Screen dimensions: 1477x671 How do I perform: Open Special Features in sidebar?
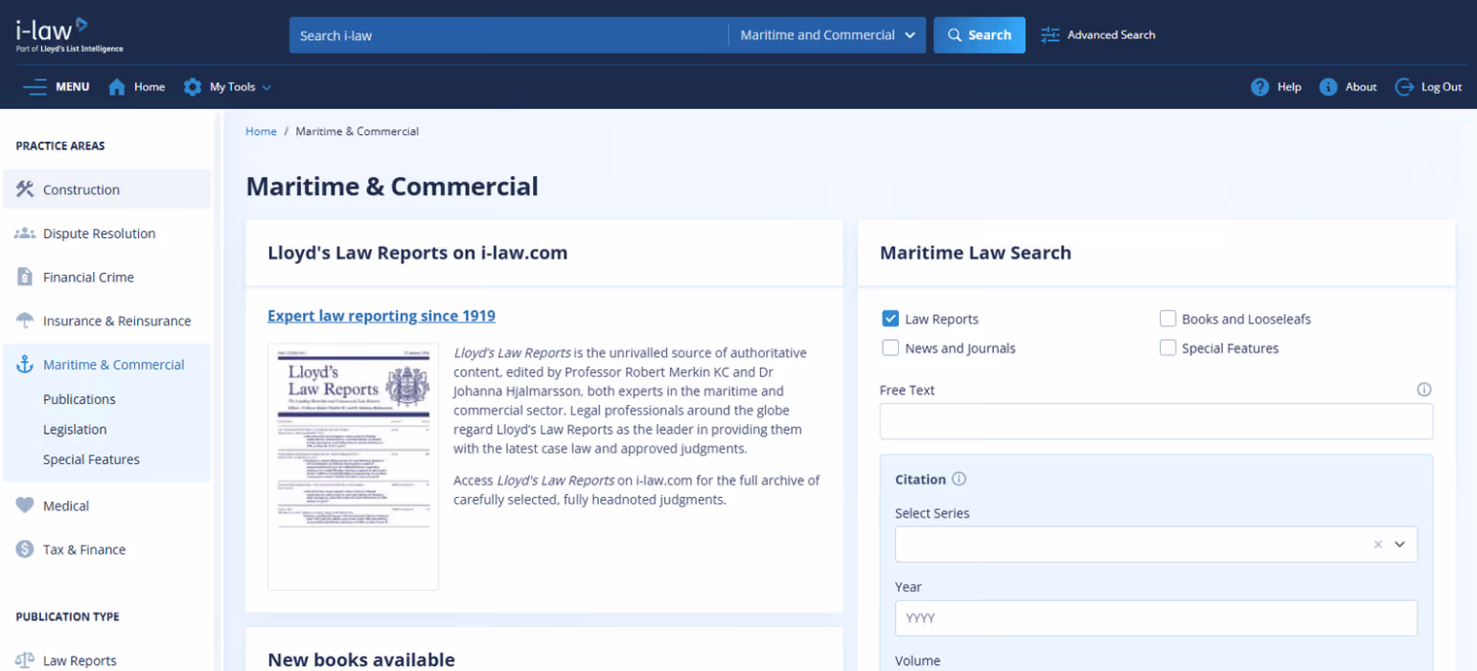click(91, 459)
